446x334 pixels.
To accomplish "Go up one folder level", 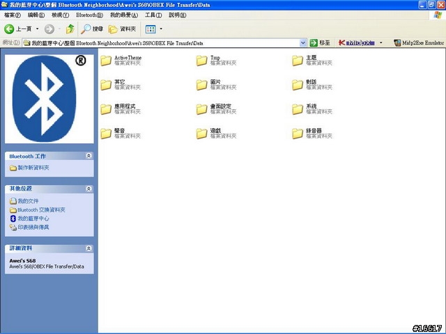I will coord(70,29).
